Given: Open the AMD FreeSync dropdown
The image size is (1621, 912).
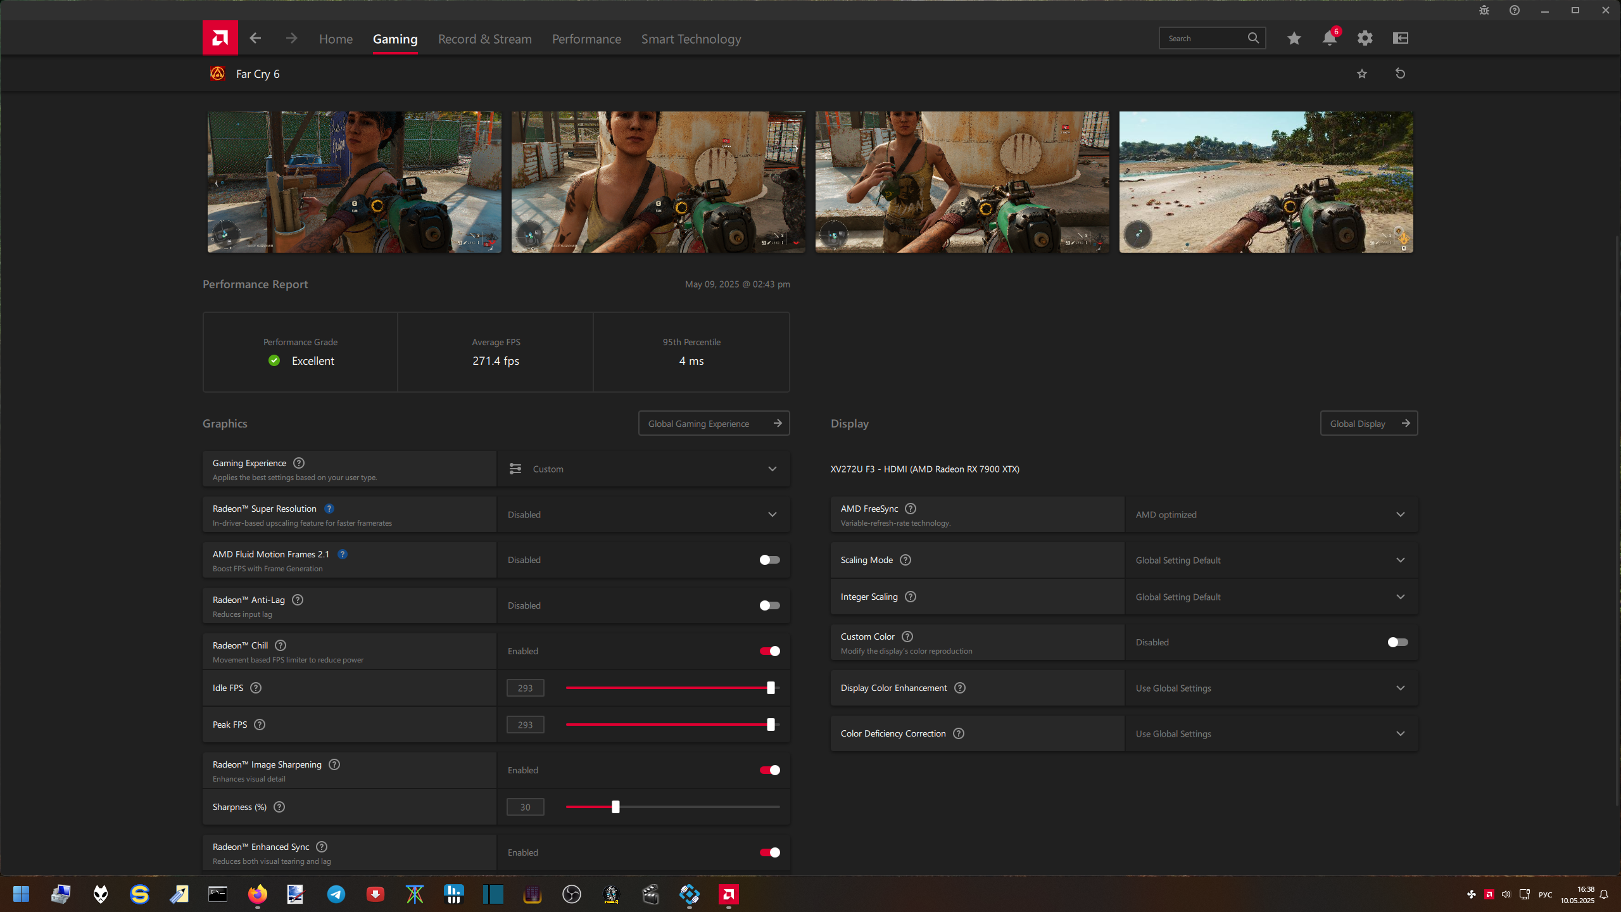Looking at the screenshot, I should 1400,514.
